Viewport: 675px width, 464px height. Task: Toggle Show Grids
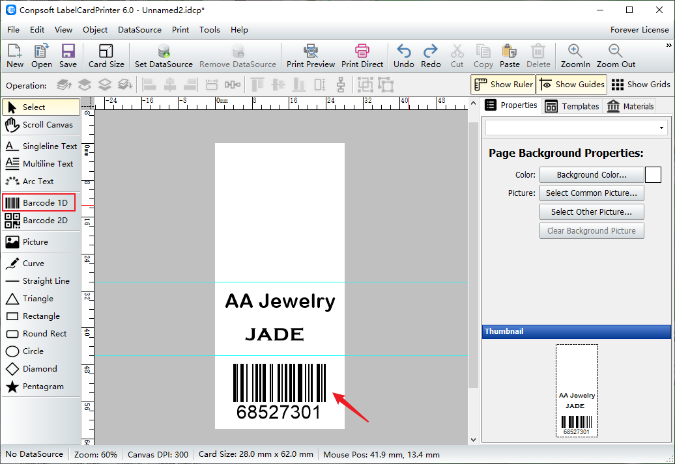pos(640,85)
